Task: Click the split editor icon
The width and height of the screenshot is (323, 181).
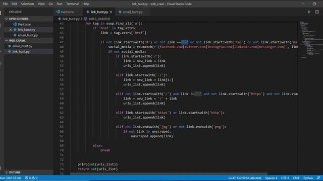Action: coord(317,12)
